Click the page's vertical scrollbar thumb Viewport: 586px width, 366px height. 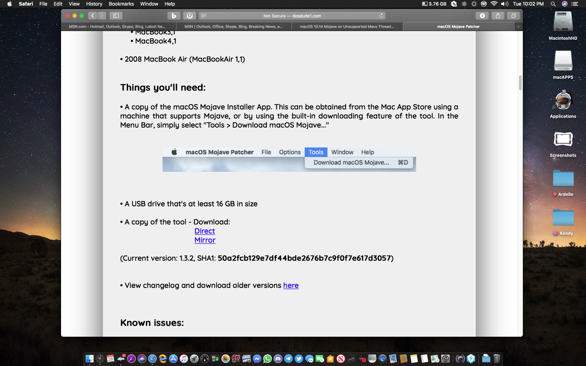point(520,83)
